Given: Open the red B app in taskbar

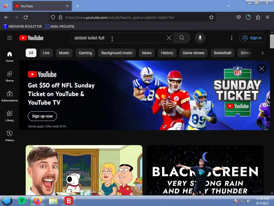Looking at the screenshot, I should click(x=69, y=201).
